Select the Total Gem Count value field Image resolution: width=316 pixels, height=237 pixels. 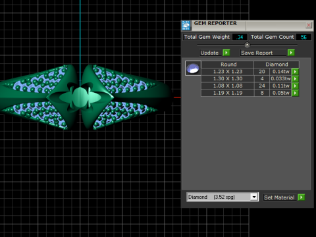tap(303, 37)
